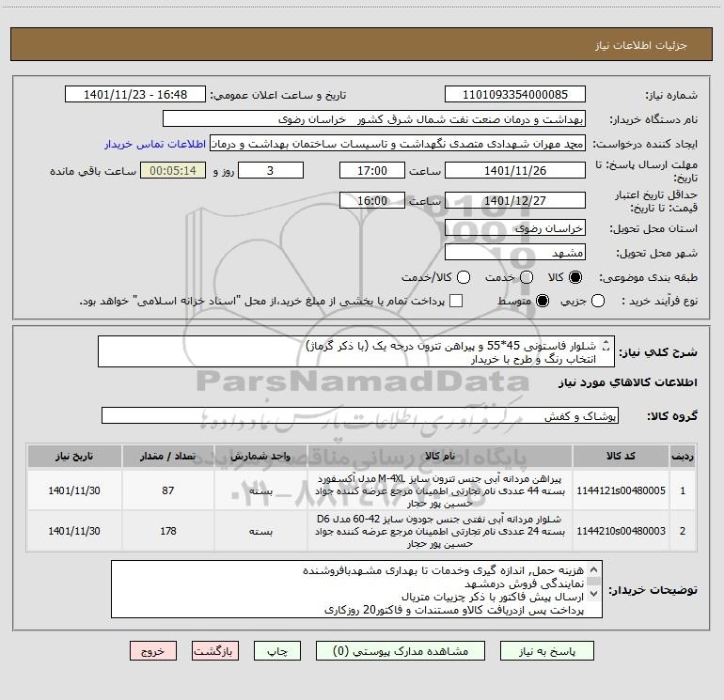Click the استان محل تحویل field خراسان رضوی

pyautogui.click(x=515, y=228)
